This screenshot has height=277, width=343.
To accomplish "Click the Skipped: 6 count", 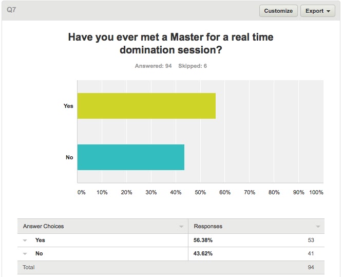I will [x=193, y=66].
